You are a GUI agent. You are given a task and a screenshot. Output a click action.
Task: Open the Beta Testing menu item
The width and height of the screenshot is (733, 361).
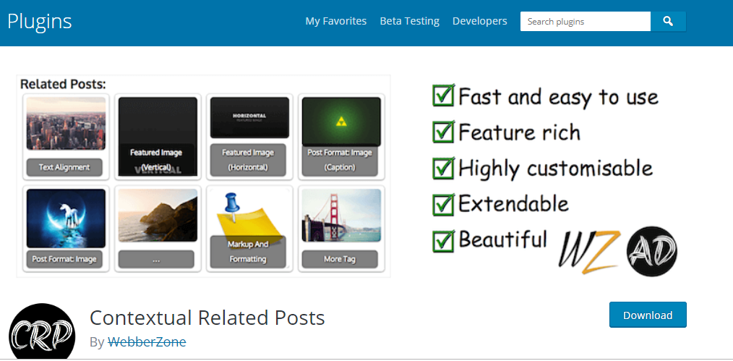pyautogui.click(x=409, y=21)
